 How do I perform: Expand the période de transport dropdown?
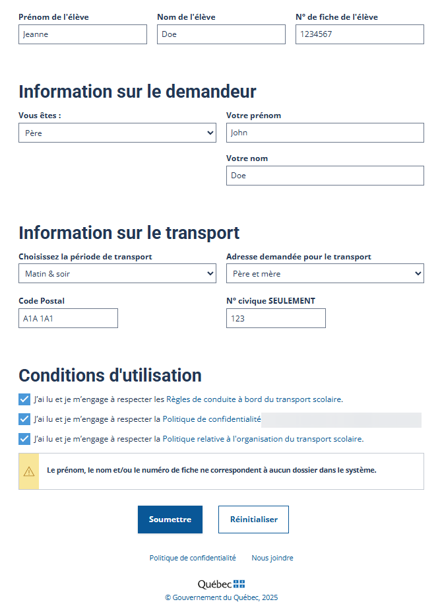tap(117, 274)
